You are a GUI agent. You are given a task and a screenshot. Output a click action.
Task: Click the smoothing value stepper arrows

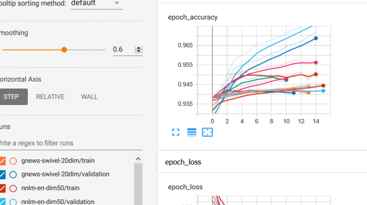138,49
